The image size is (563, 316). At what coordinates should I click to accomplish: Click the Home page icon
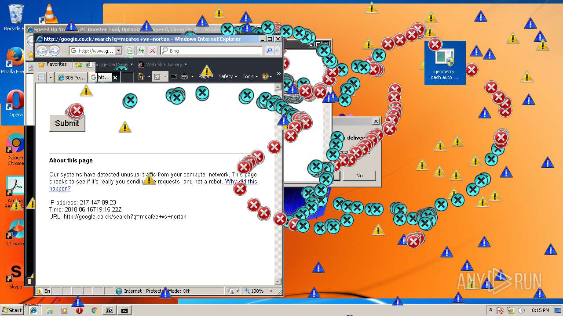click(x=141, y=76)
